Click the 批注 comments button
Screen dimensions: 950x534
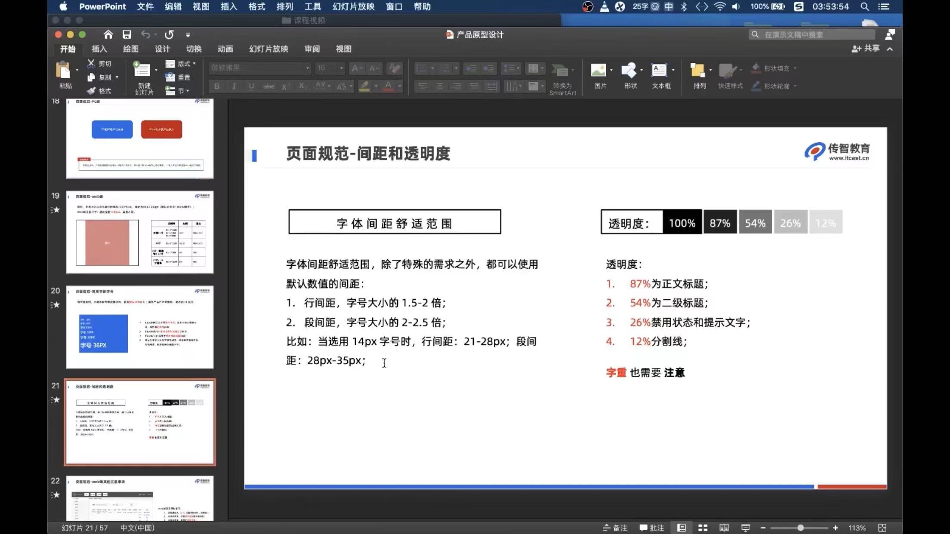coord(652,528)
